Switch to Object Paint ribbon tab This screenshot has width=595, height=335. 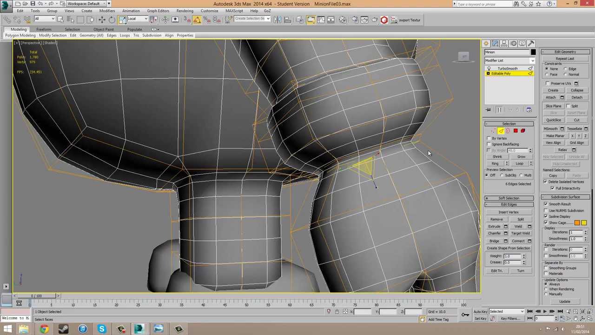[x=103, y=29]
